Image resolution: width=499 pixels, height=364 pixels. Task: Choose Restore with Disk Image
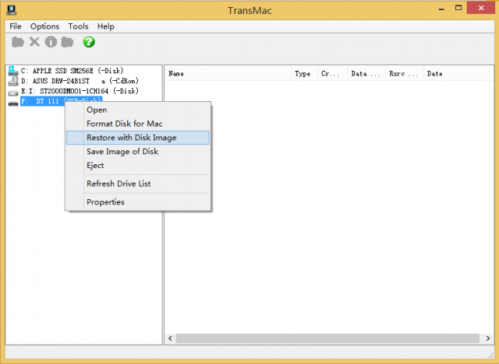pyautogui.click(x=138, y=138)
